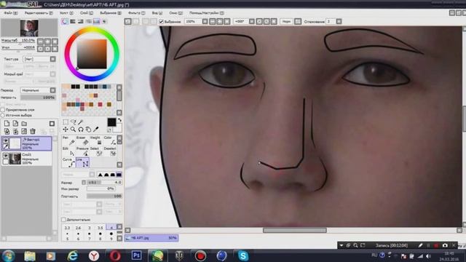
Task: Open the Фильтр menu
Action: [x=136, y=13]
